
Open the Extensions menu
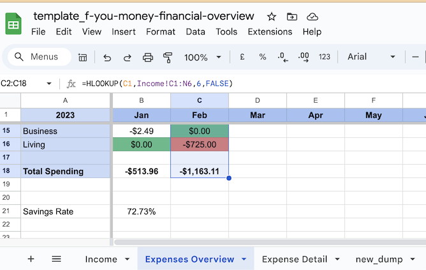270,32
